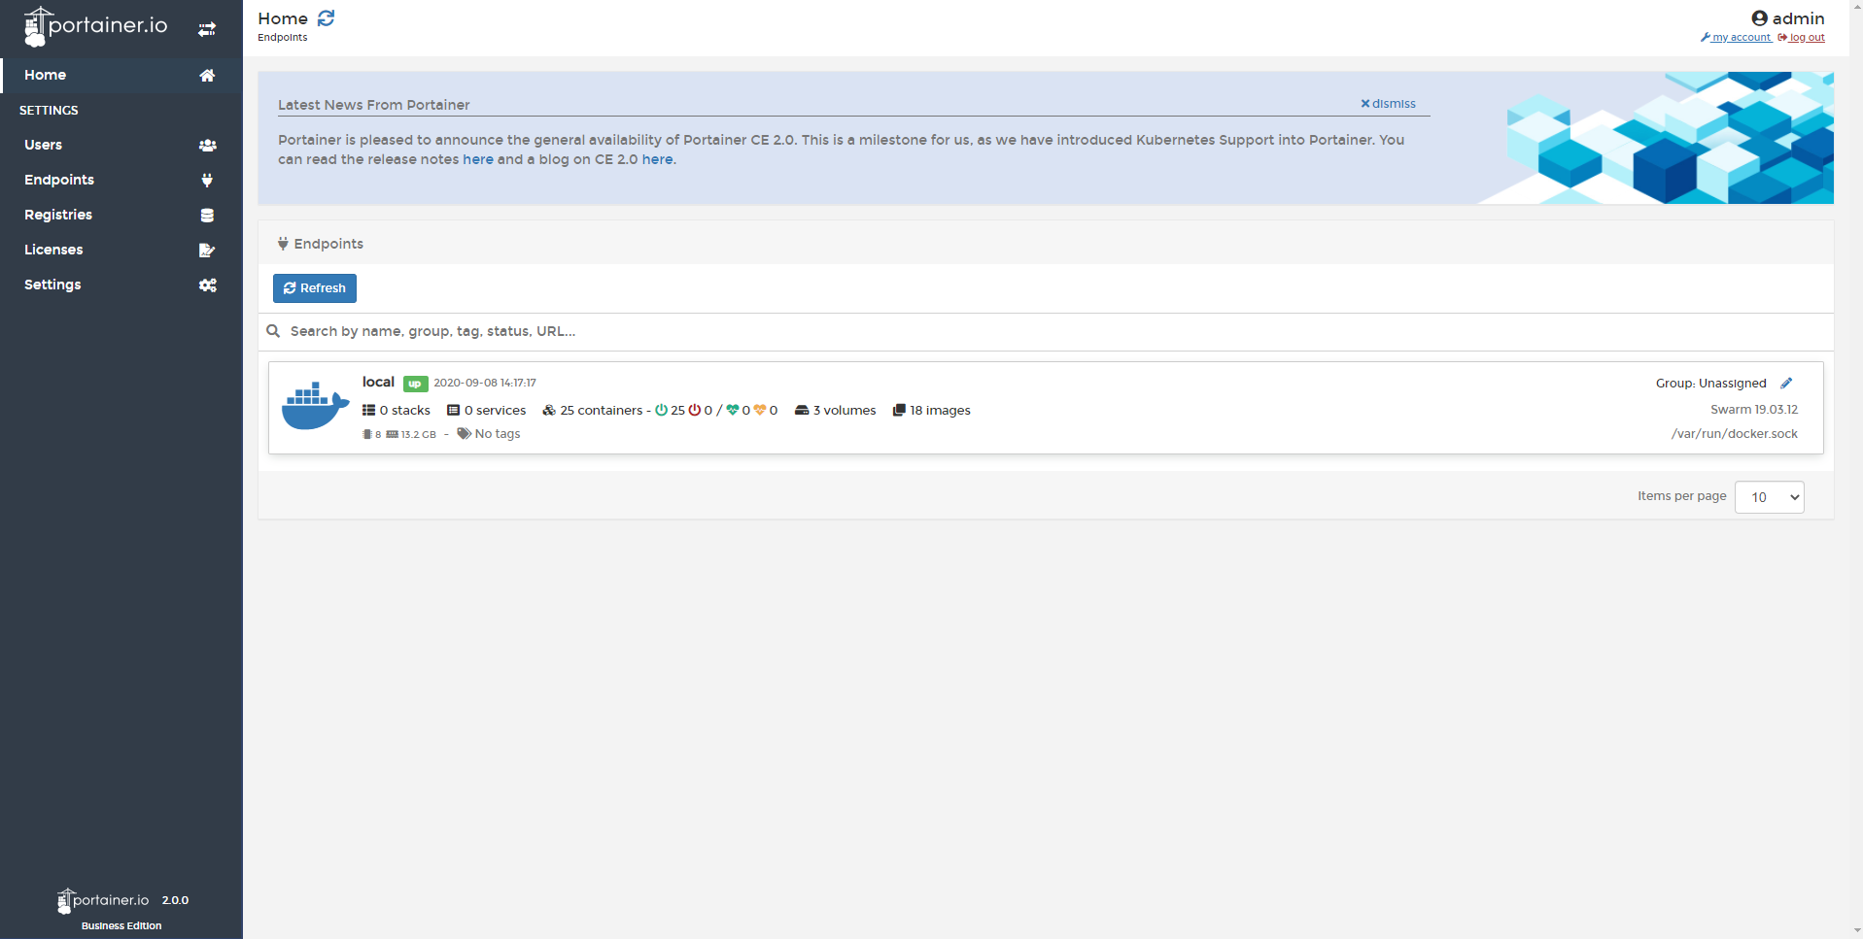
Task: Click the house icon in Home row
Action: [x=207, y=76]
